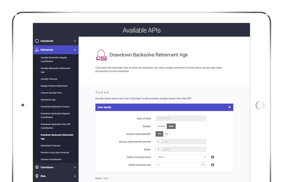This screenshot has height=182, width=281.
Task: Set Include State benefit to Yes
Action: tap(159, 134)
